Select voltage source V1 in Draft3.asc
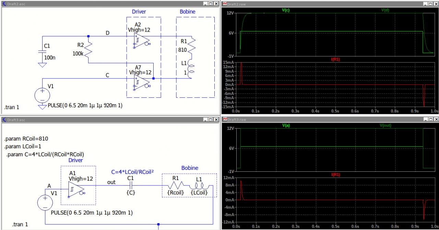439x230 pixels. [45, 202]
